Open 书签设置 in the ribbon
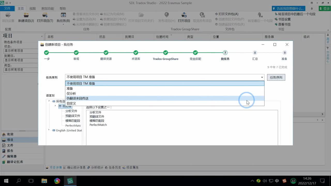 click(x=283, y=19)
